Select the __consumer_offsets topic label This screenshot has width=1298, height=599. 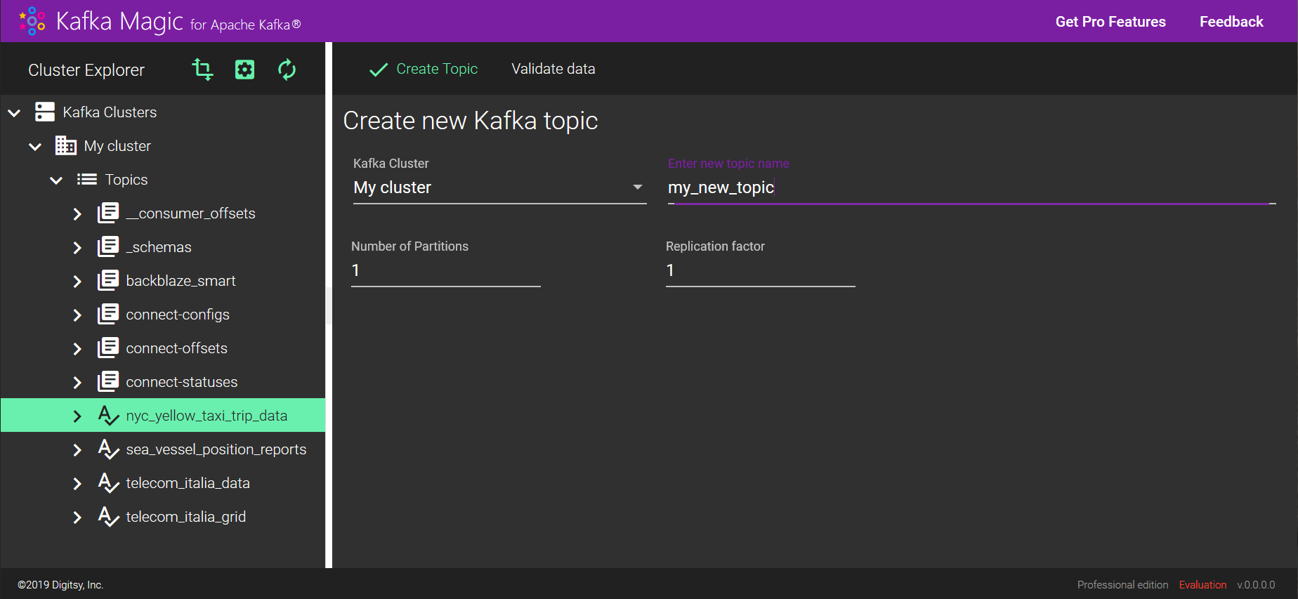(x=190, y=213)
